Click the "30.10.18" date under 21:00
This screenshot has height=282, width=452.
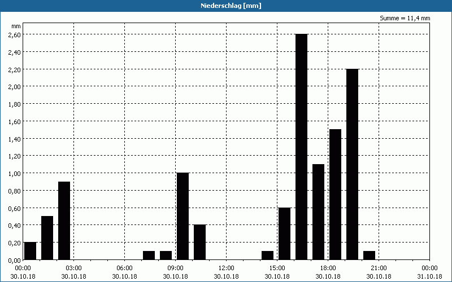379,276
